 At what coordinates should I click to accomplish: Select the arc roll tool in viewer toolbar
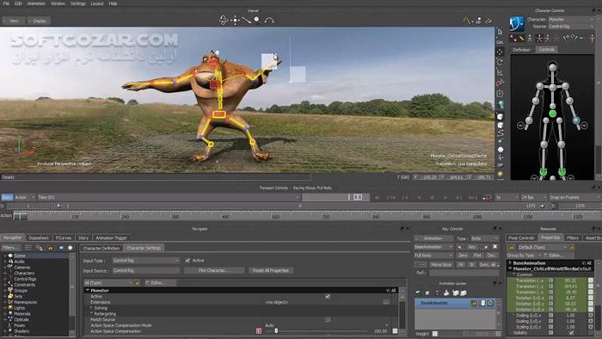269,21
